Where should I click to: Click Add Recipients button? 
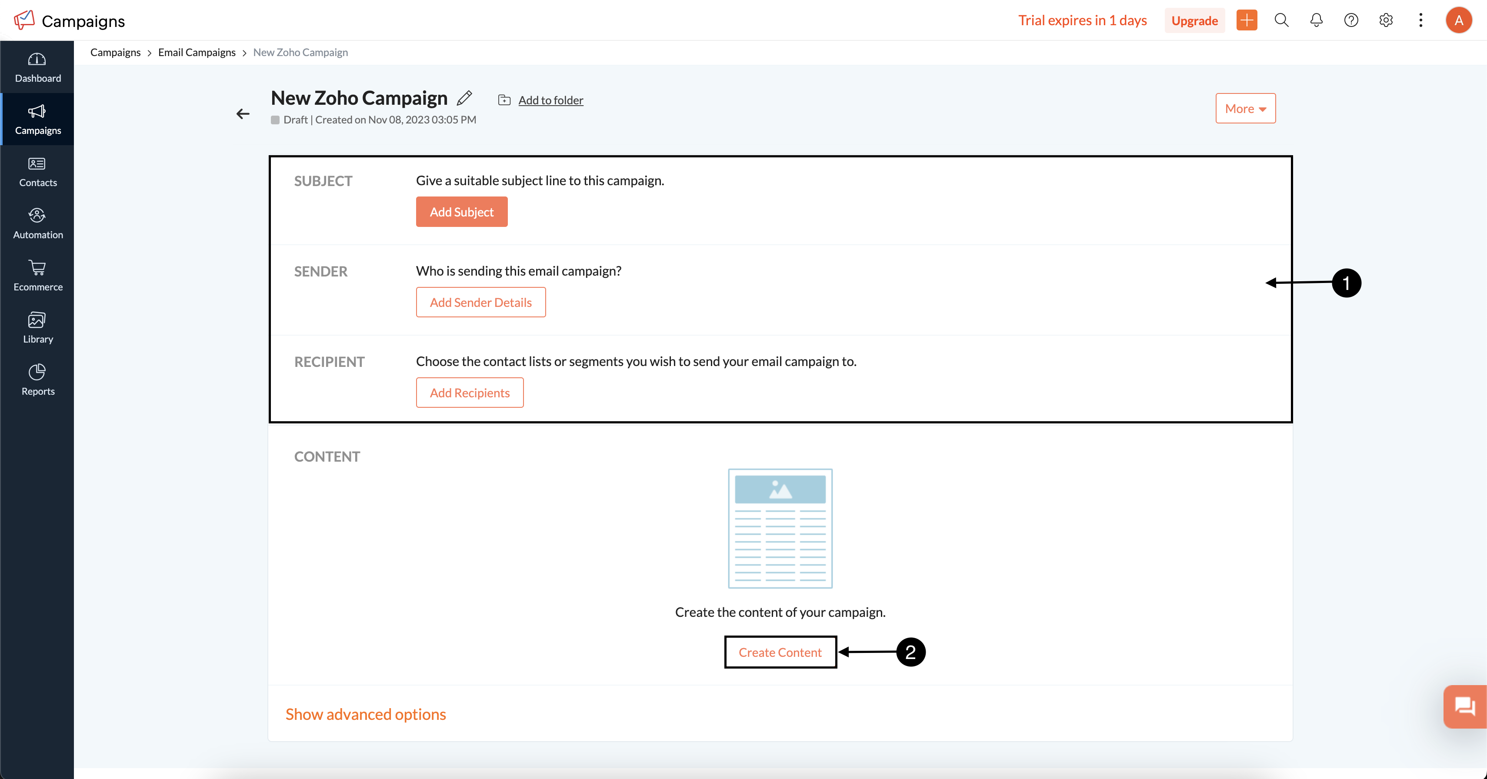(x=470, y=393)
